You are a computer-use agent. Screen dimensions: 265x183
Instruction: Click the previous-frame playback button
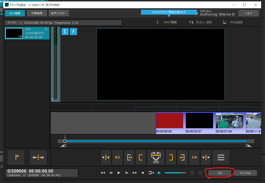(x=111, y=173)
